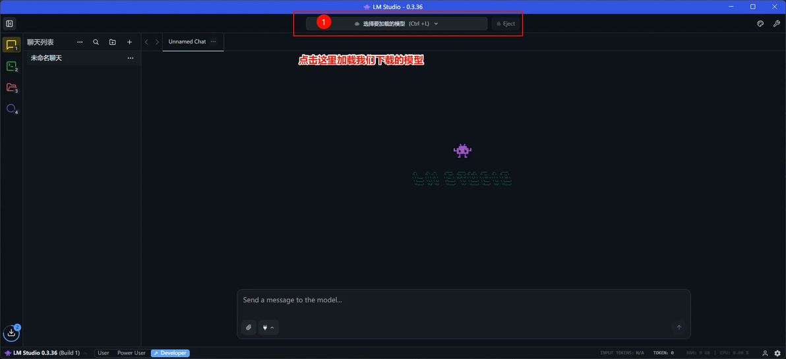
Task: Click the send message arrow button
Action: pos(679,327)
